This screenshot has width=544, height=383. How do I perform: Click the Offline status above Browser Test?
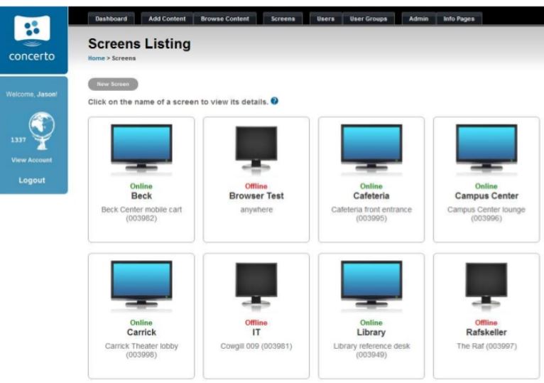click(256, 186)
